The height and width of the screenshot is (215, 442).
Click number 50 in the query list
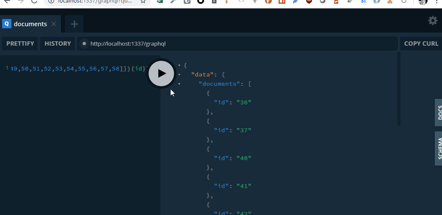(25, 69)
